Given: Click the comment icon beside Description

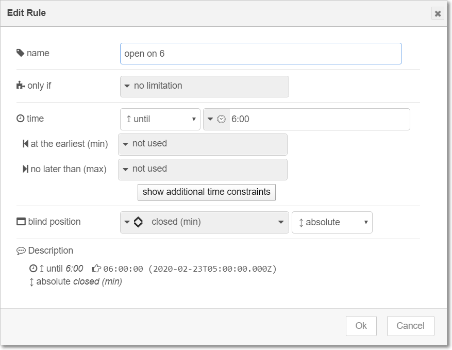Looking at the screenshot, I should pos(21,251).
